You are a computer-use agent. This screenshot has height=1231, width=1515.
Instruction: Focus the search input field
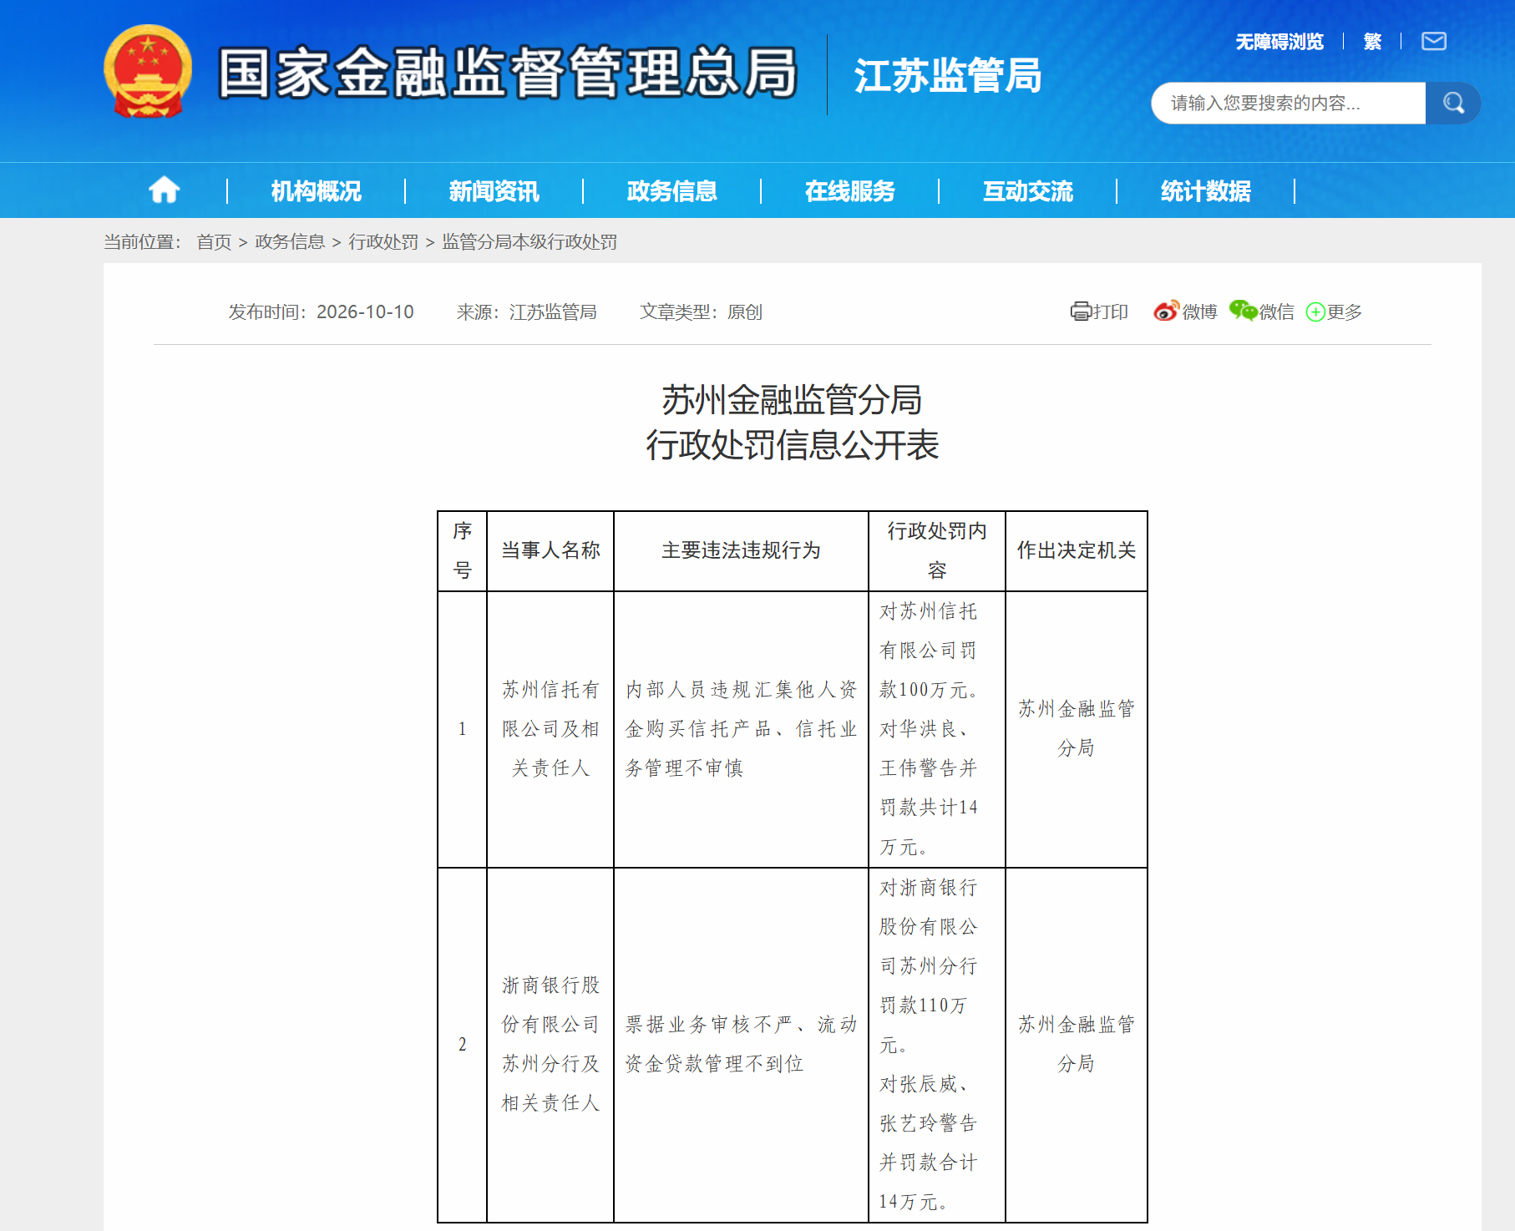tap(1288, 103)
